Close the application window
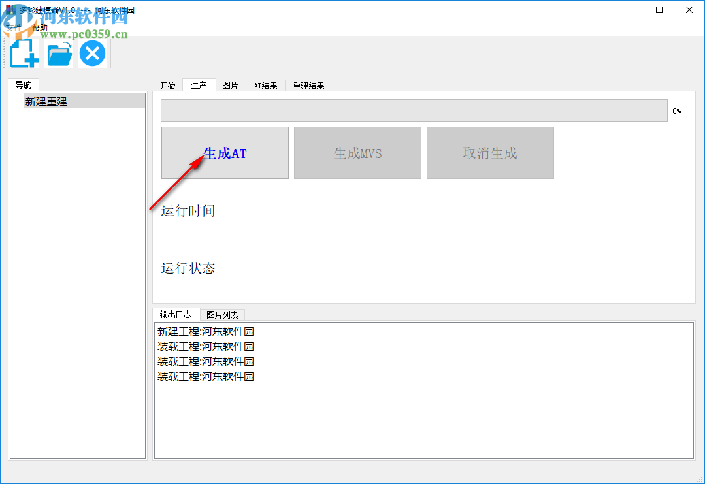Screen dimensions: 705x484 pyautogui.click(x=689, y=10)
